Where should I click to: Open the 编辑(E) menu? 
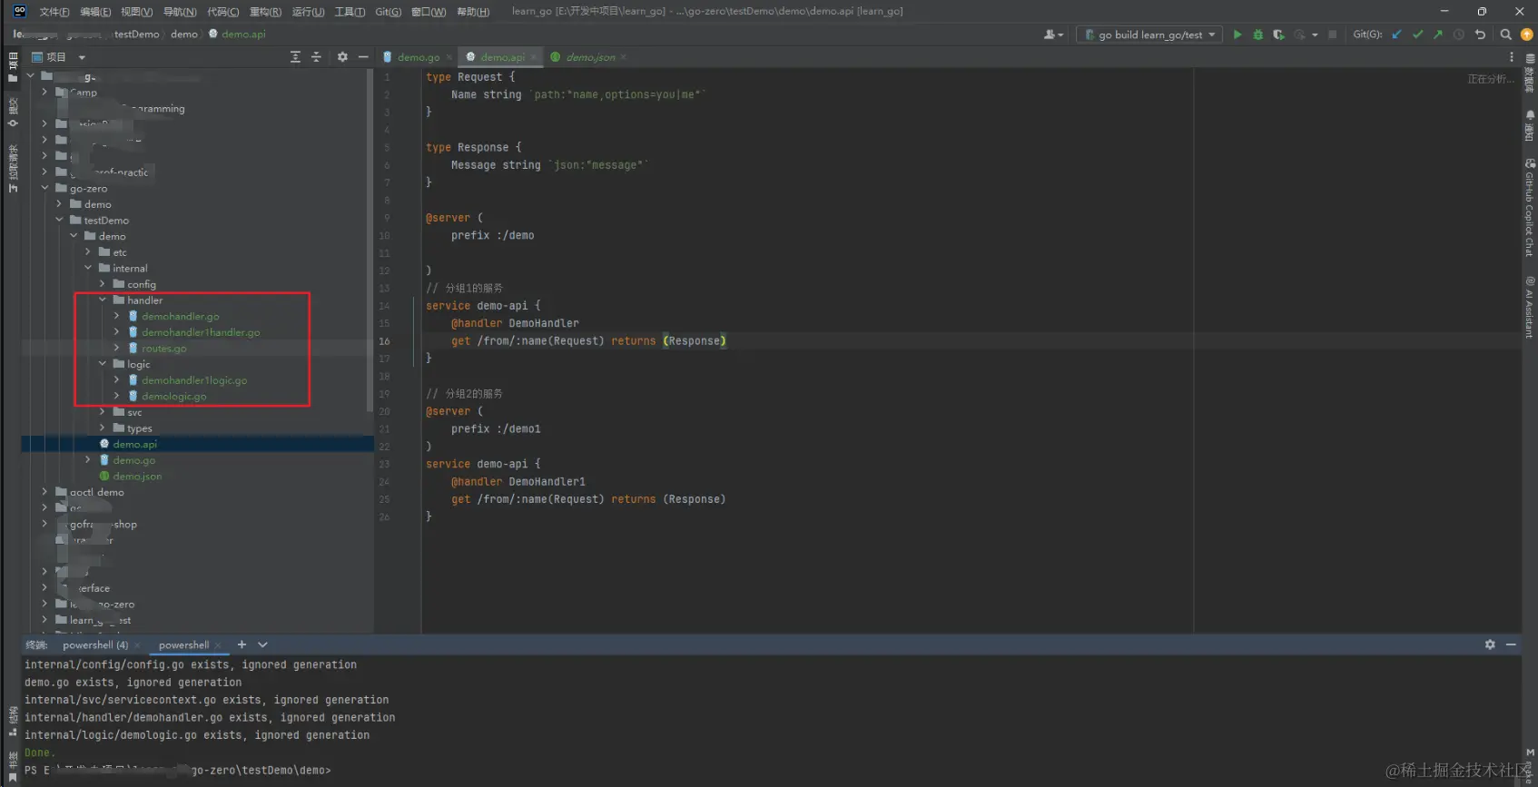(x=95, y=12)
